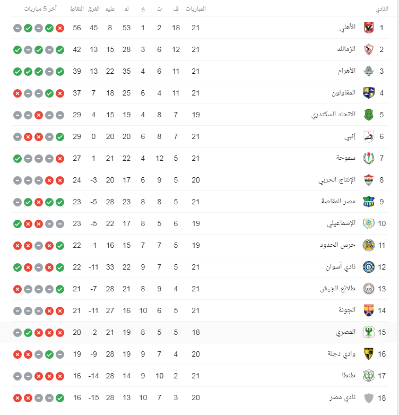Click the Arab Contractors (المقاولون) crest
Image resolution: width=399 pixels, height=415 pixels.
pos(369,93)
